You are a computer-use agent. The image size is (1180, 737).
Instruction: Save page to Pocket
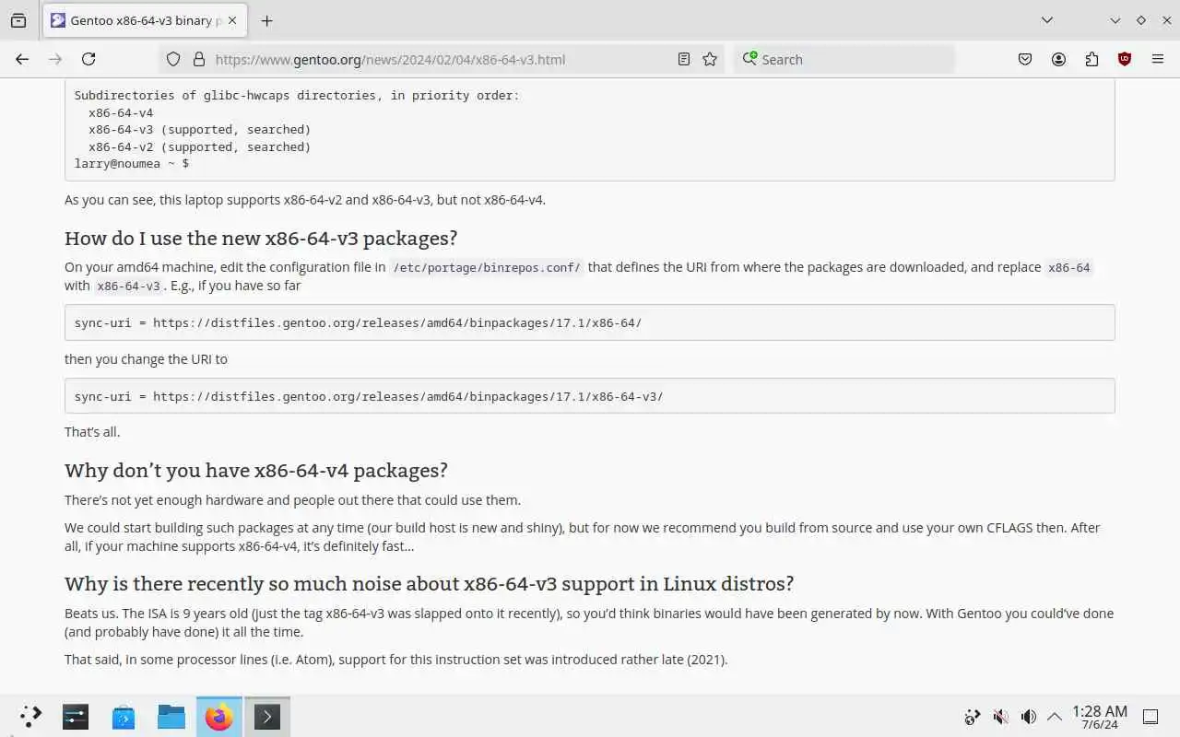tap(1025, 59)
